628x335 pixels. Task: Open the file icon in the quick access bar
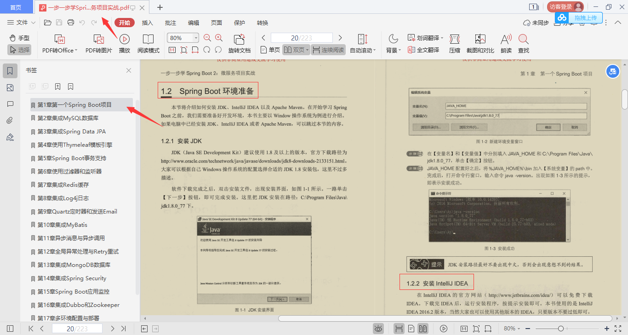tap(47, 23)
